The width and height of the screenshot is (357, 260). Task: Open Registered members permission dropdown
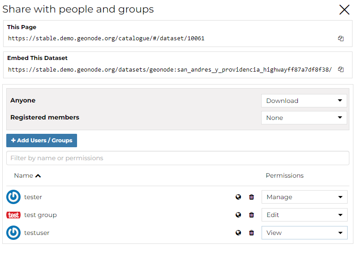tap(304, 118)
